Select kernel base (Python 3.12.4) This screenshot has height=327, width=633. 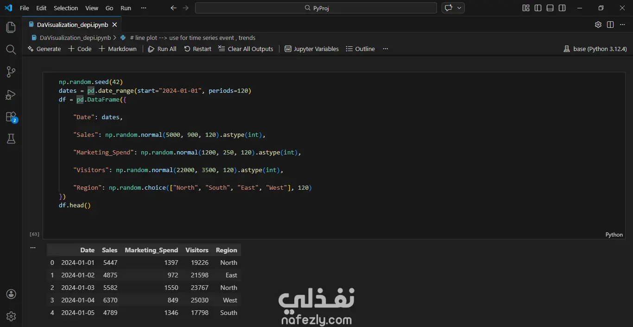[x=595, y=49]
